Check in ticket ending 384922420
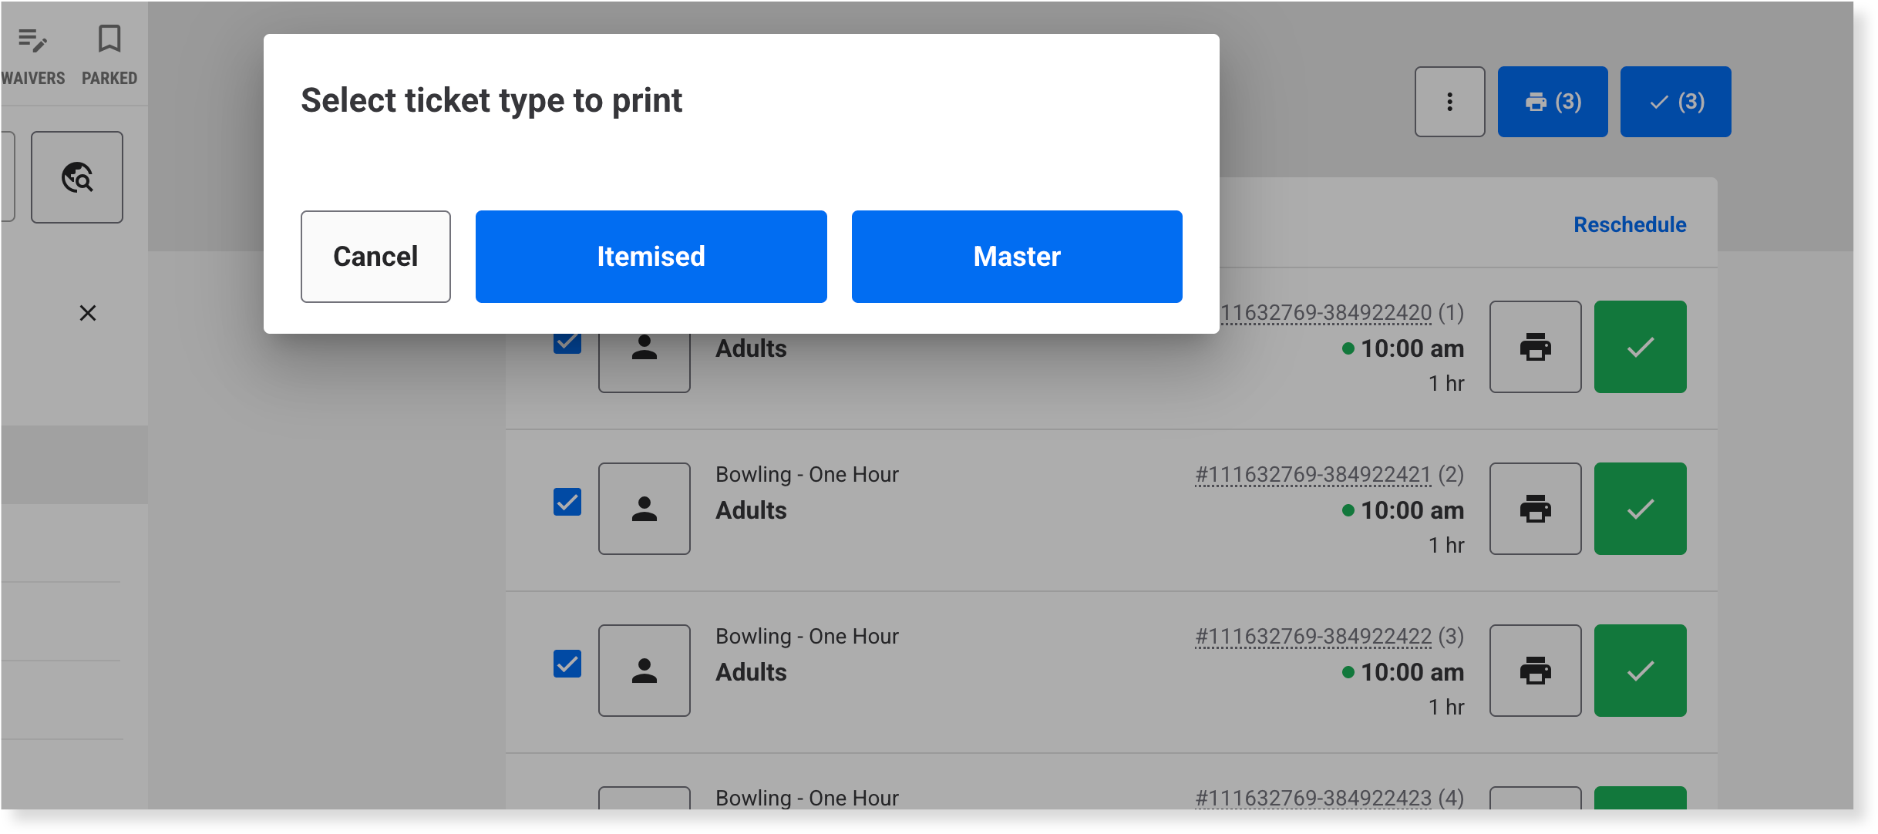 tap(1640, 347)
